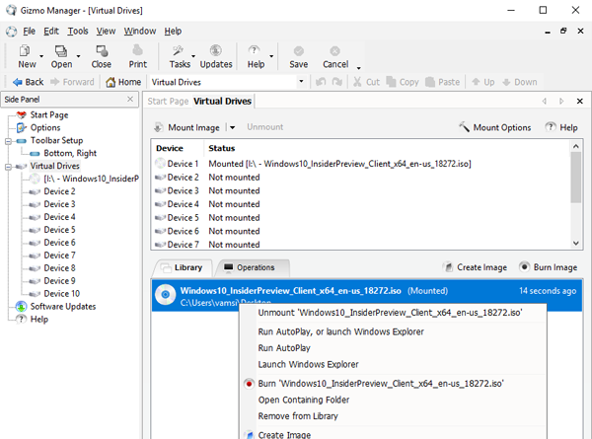The image size is (592, 439).
Task: Choose Unmount ISO from context menu
Action: 393,313
